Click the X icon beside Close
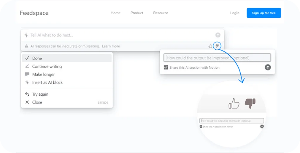The width and height of the screenshot is (300, 153). tap(27, 102)
